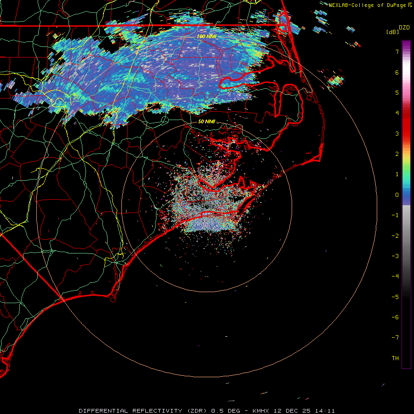Click the "TH" threshold label on the scale
Viewport: 414px width, 414px height.
click(x=395, y=358)
